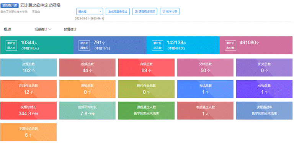Click the 生成免登录地址 button

(118, 11)
